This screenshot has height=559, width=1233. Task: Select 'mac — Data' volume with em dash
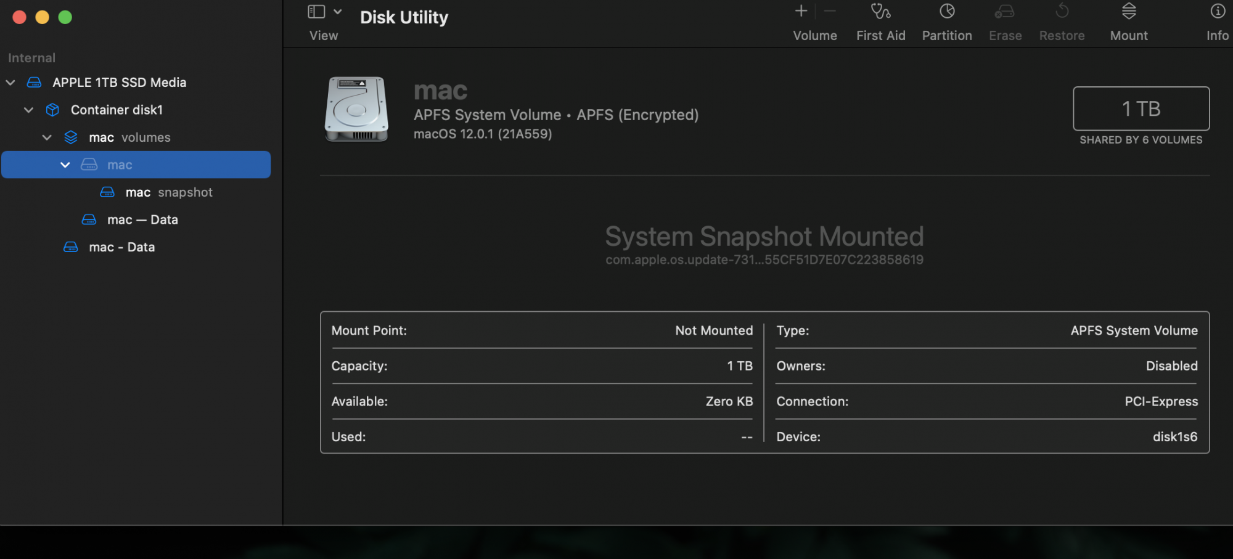tap(142, 220)
